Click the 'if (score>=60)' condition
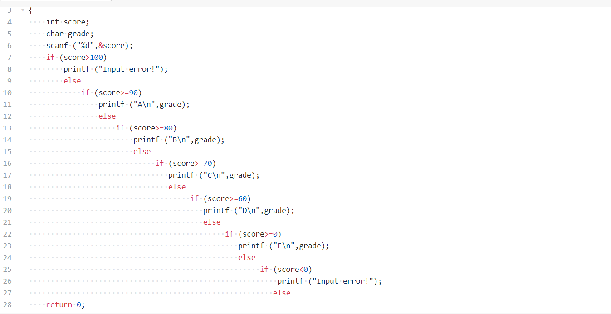This screenshot has width=611, height=314. (220, 198)
